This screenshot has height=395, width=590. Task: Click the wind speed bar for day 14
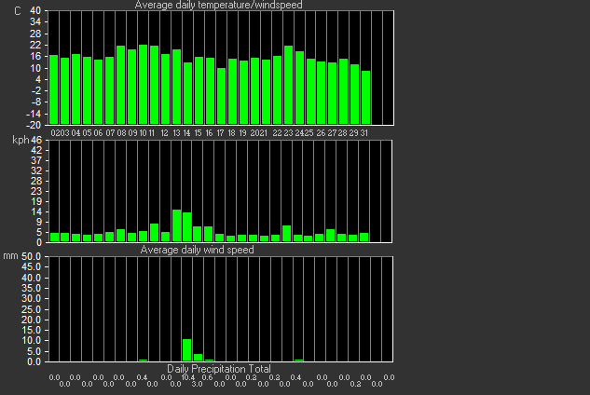coord(186,226)
